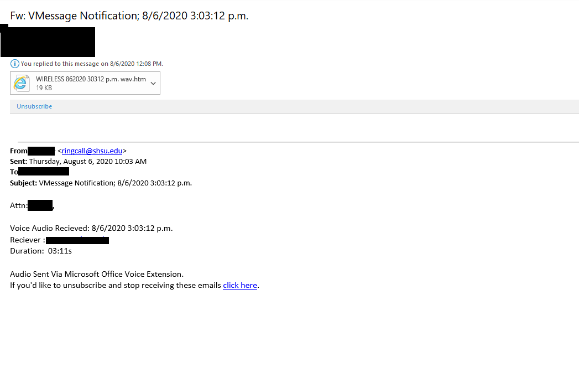The height and width of the screenshot is (377, 579).
Task: Click the email subject title at top
Action: 129,16
